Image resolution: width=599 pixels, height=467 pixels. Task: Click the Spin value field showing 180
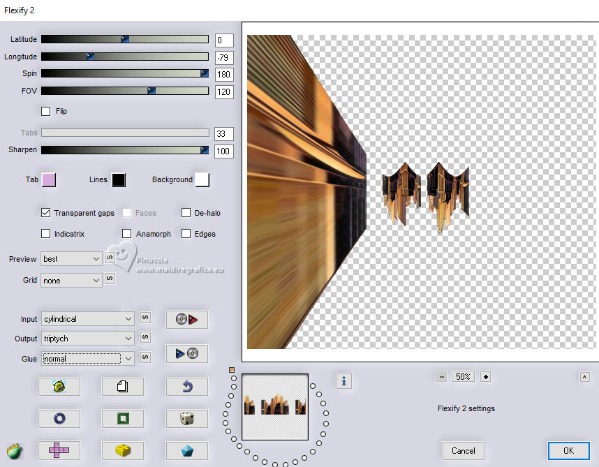coord(224,75)
